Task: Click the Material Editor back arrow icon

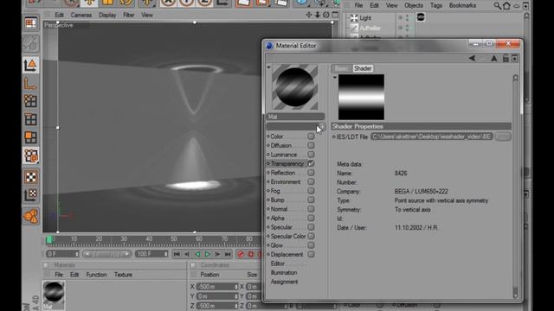Action: pyautogui.click(x=472, y=58)
